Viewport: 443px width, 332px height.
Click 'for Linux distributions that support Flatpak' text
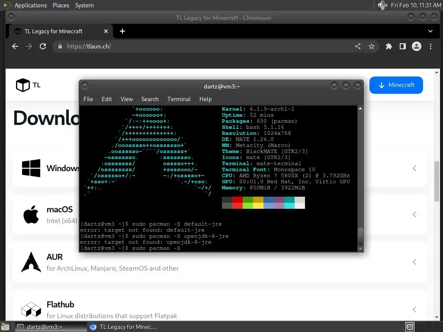pos(112,316)
